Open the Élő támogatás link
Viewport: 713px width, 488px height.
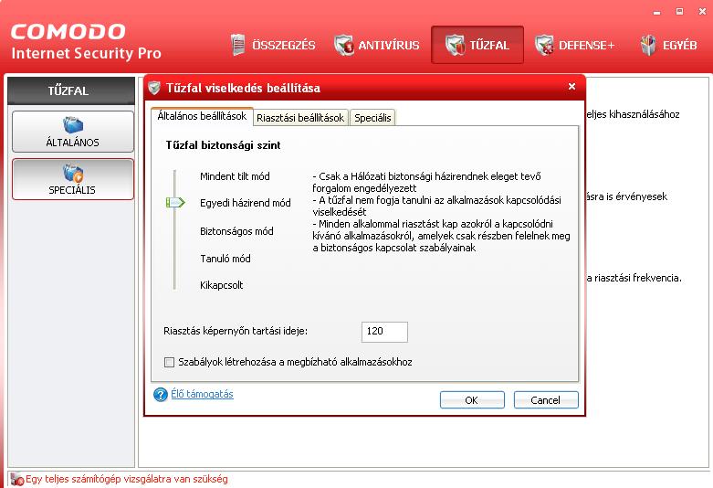coord(202,394)
